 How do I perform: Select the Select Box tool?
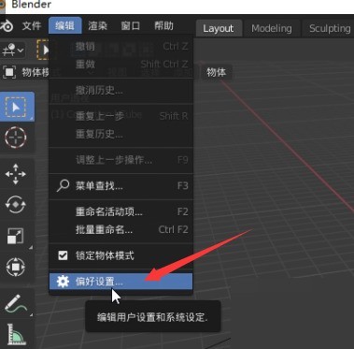click(x=17, y=107)
